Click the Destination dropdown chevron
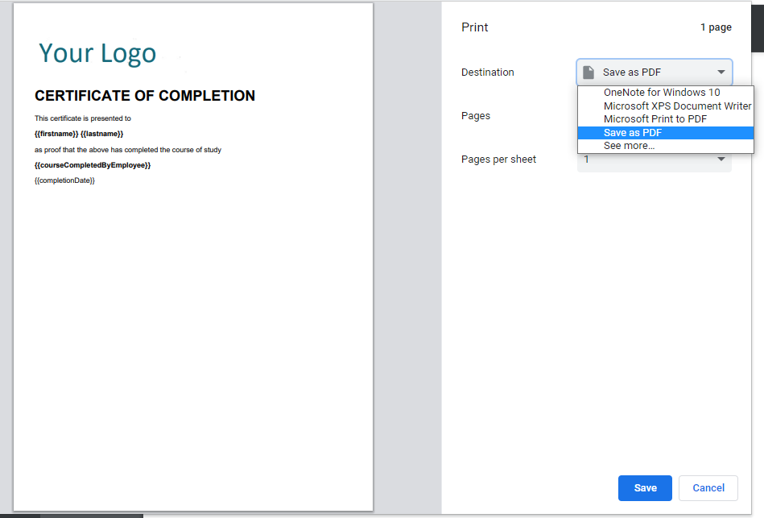This screenshot has height=518, width=764. [722, 72]
